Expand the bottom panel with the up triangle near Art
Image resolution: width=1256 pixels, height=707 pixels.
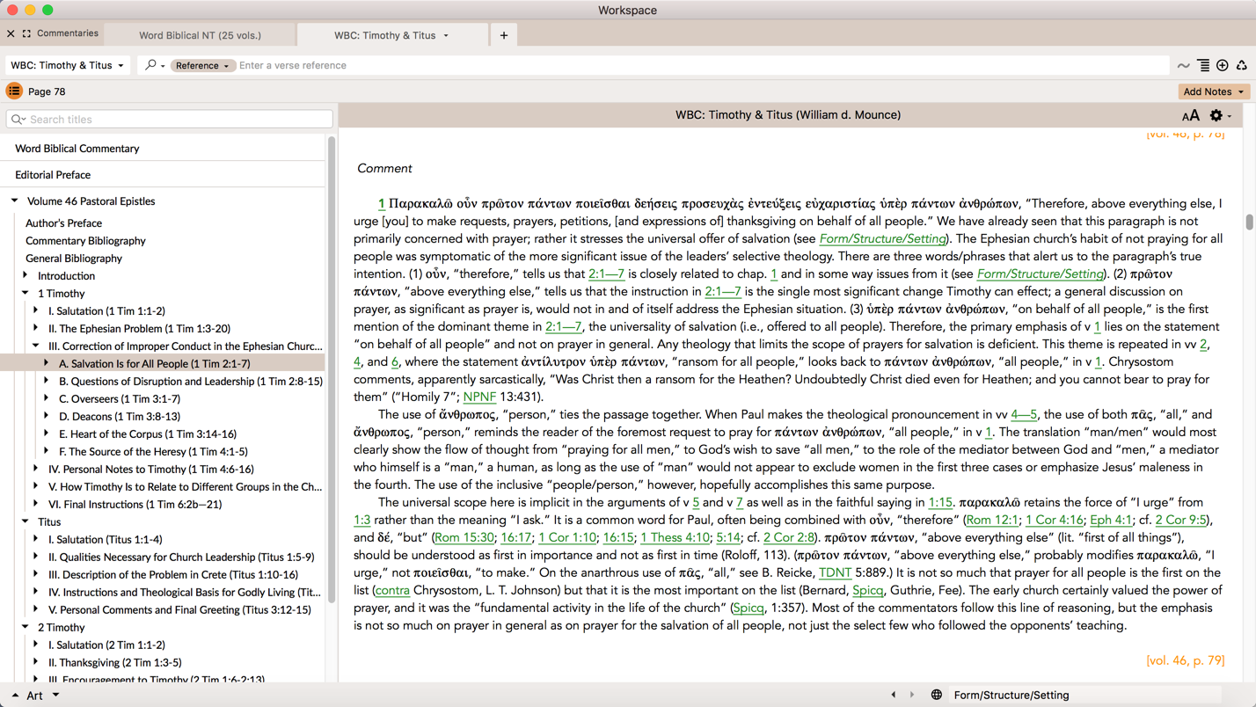coord(15,695)
